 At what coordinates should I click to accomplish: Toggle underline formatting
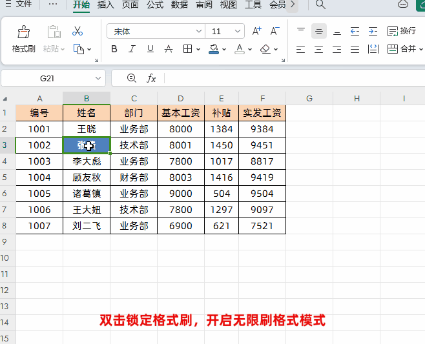coord(150,49)
